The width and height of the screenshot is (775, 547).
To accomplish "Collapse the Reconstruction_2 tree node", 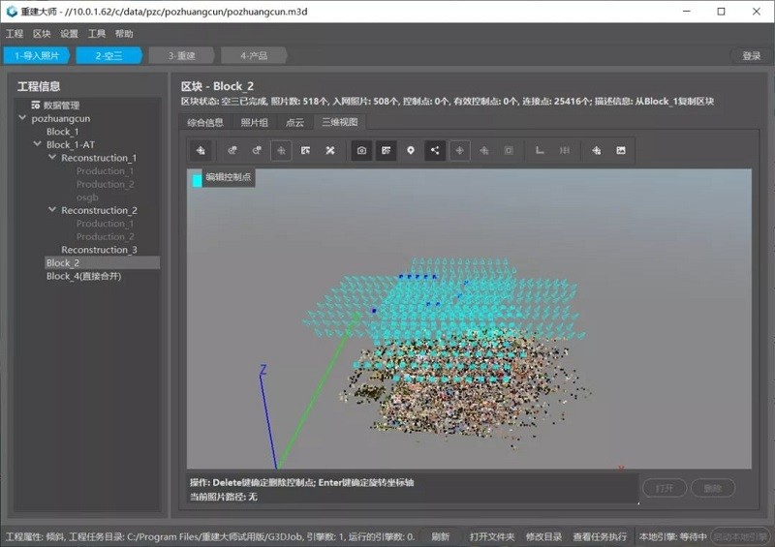I will point(52,210).
